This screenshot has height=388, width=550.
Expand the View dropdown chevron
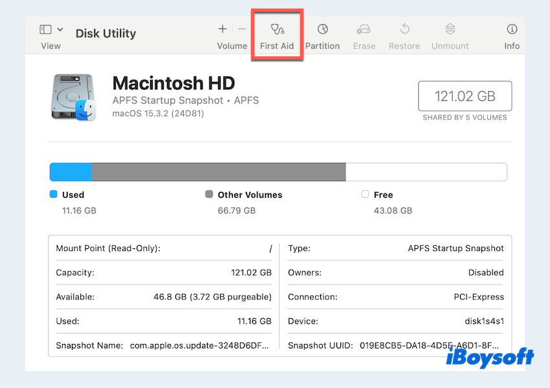60,30
